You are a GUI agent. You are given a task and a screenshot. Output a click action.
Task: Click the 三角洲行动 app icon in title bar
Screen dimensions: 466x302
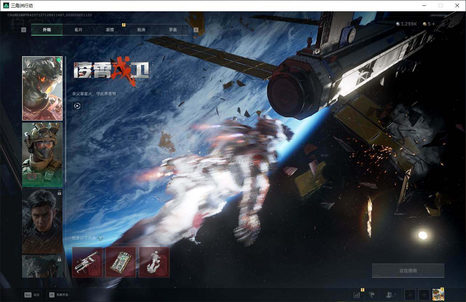pyautogui.click(x=6, y=5)
